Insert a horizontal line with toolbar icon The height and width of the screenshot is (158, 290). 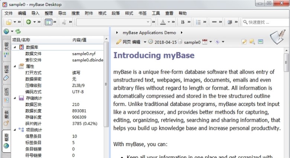[x=214, y=22]
